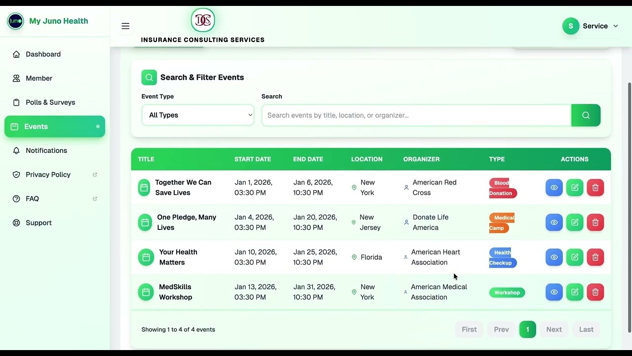Toggle the hamburger sidebar menu
Image resolution: width=632 pixels, height=356 pixels.
(x=125, y=26)
